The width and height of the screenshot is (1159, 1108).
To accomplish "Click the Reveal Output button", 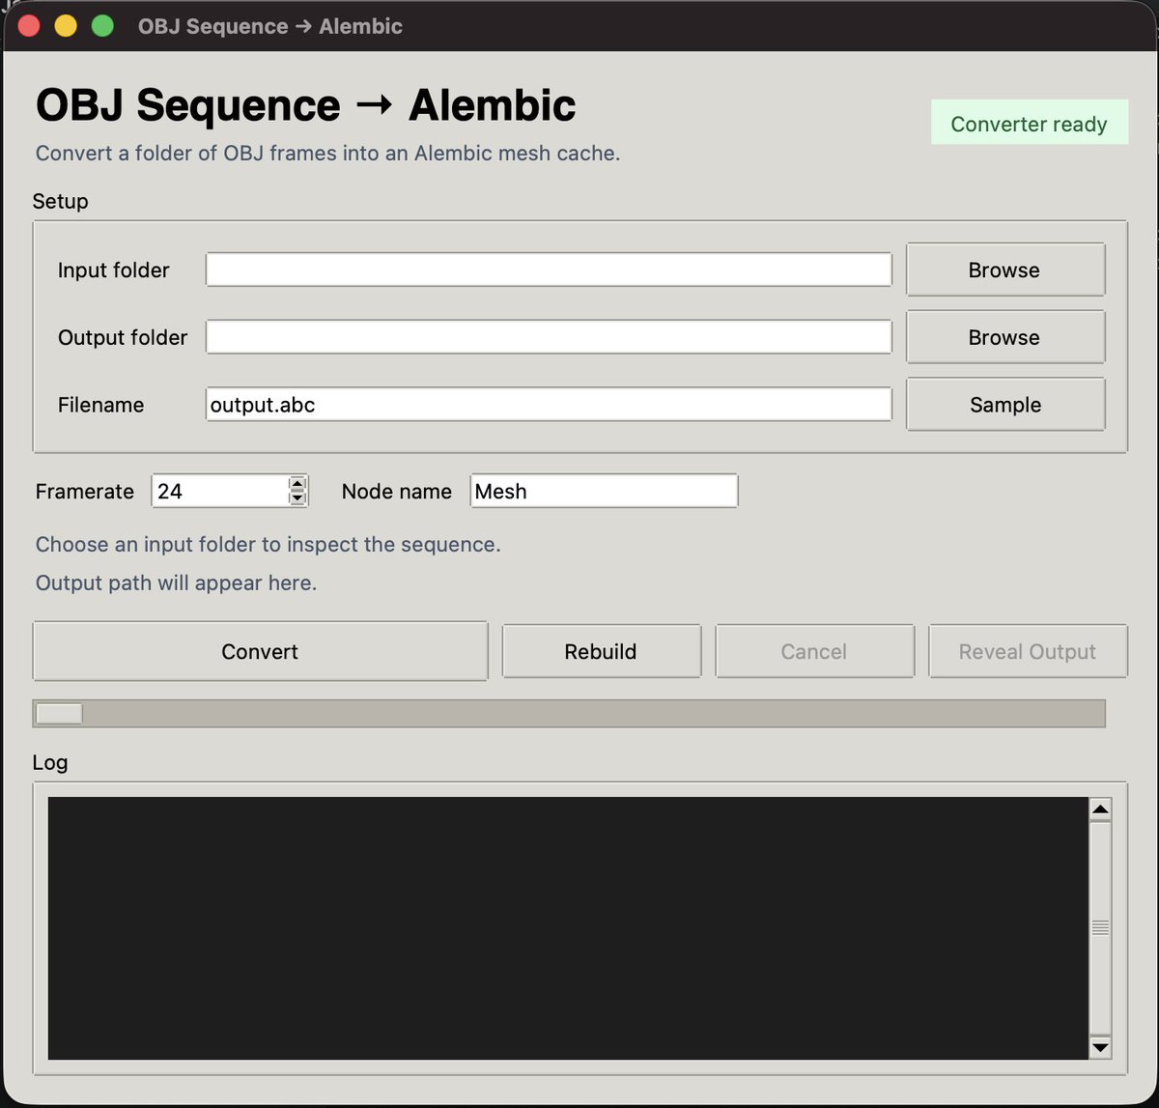I will 1028,652.
